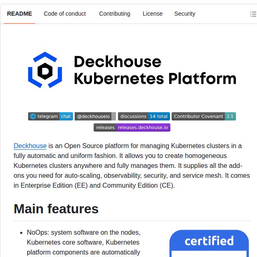Click the text "in Enterprise Edition (EE)"

click(51, 186)
